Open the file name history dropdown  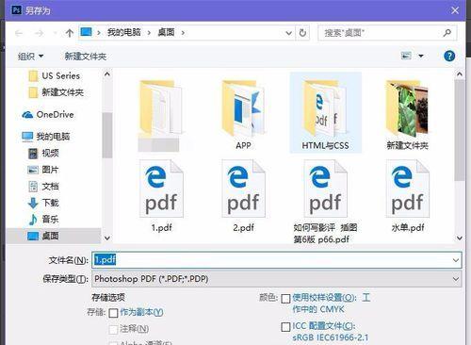point(456,260)
